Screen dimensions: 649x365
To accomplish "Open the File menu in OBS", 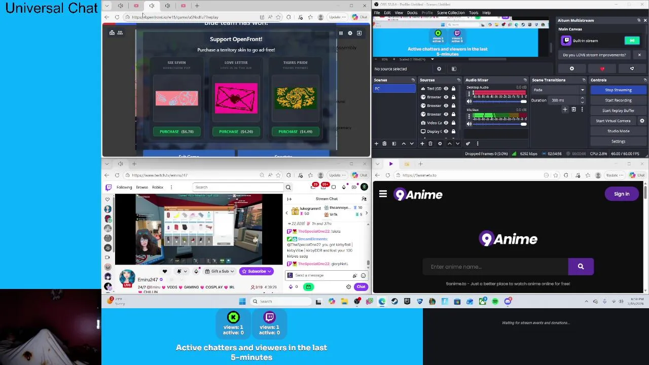I will [x=377, y=13].
